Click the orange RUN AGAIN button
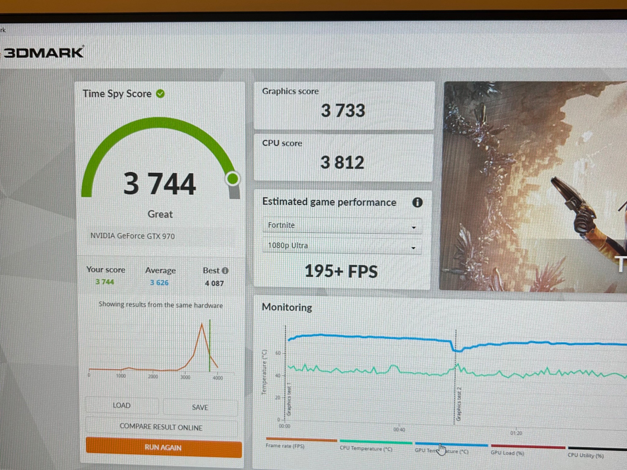627x470 pixels. (163, 448)
